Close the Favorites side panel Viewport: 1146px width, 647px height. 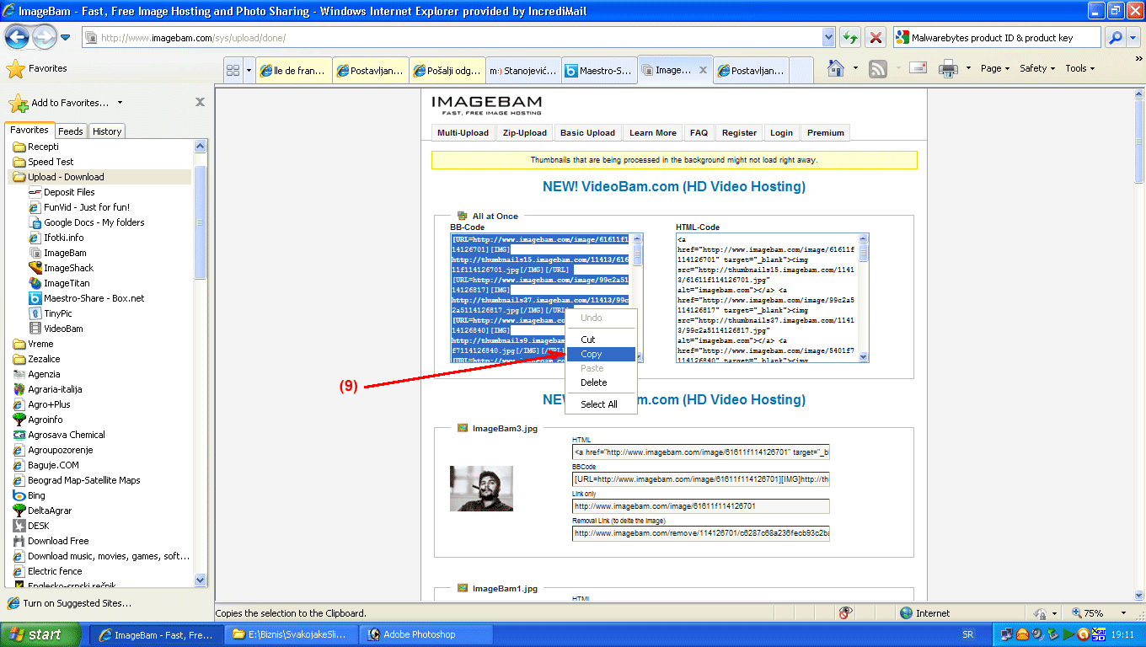point(200,102)
